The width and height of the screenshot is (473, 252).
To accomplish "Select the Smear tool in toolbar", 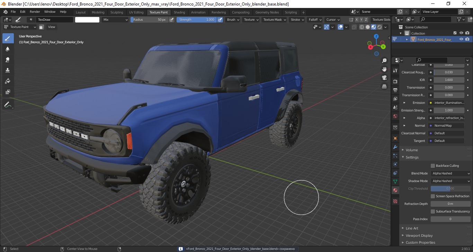I will point(8,60).
